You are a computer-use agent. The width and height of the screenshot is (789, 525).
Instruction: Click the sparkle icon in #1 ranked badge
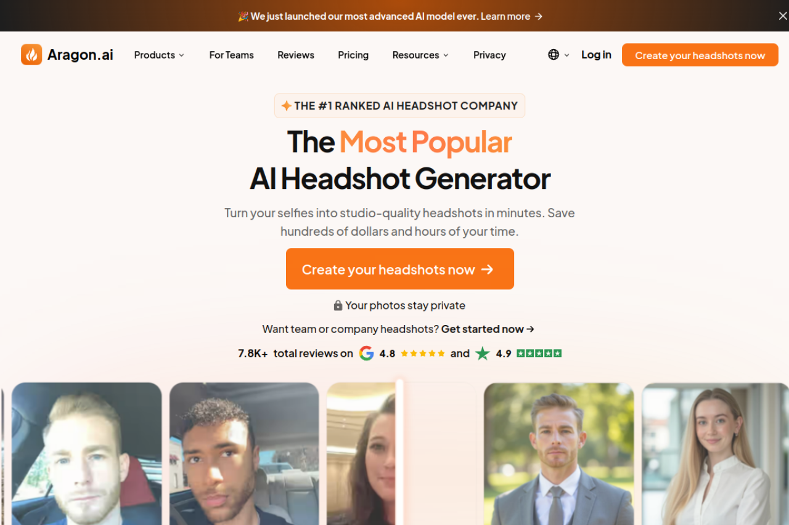tap(287, 106)
